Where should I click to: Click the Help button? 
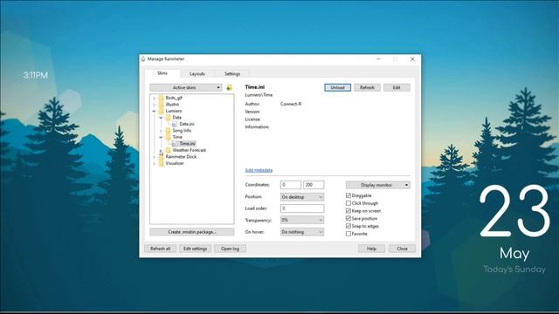[x=371, y=249]
